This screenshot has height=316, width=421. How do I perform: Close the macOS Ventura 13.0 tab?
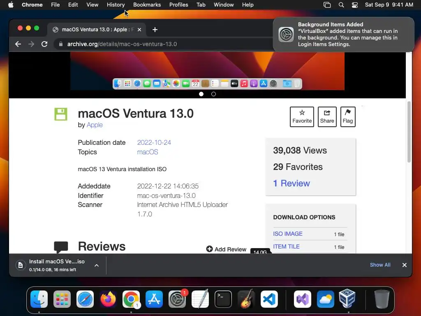pyautogui.click(x=139, y=30)
